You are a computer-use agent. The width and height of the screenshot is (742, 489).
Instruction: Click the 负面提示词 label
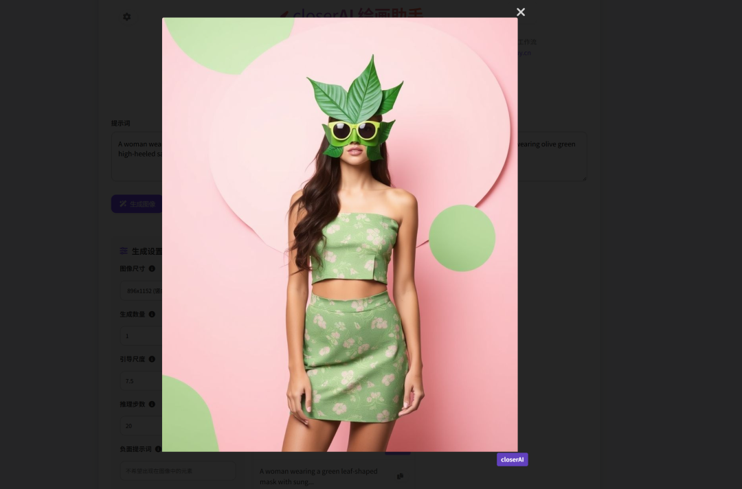(x=136, y=449)
